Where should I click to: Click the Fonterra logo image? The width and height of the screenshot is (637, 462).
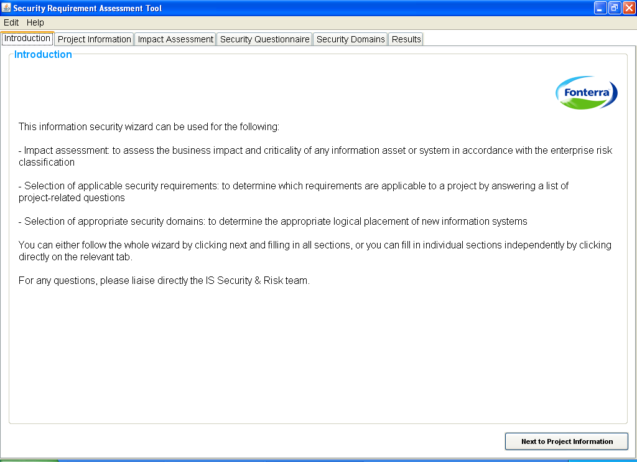(586, 93)
